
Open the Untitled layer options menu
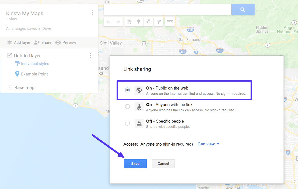click(90, 55)
